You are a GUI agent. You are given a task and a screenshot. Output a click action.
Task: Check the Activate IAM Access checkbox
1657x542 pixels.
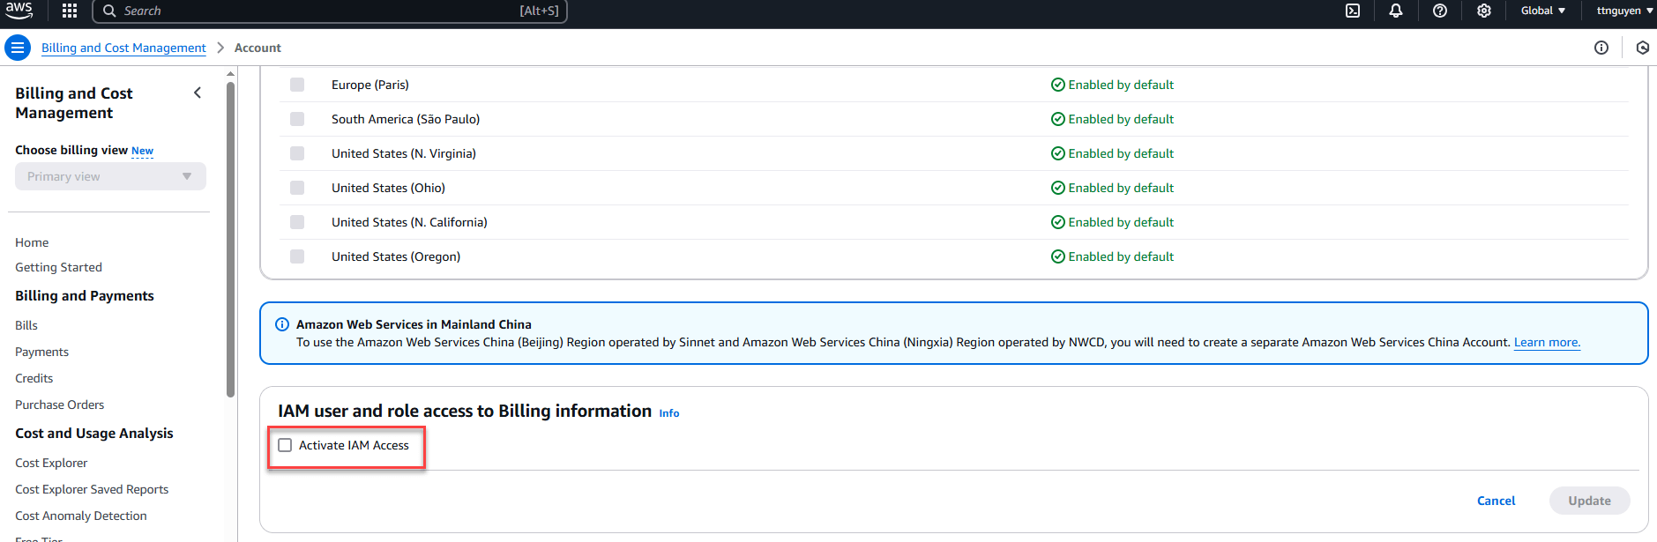click(x=285, y=445)
